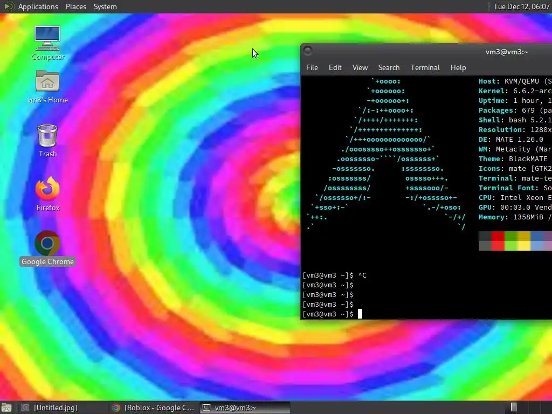Open vm3's Home folder icon
The image size is (552, 414).
pyautogui.click(x=47, y=87)
